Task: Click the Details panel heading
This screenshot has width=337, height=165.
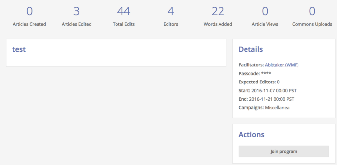Action: pyautogui.click(x=250, y=49)
